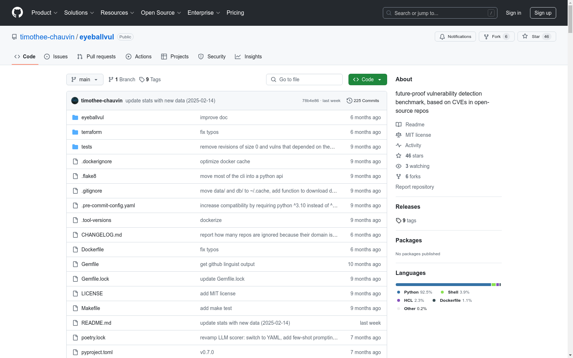Click the Makefile file icon

point(75,308)
